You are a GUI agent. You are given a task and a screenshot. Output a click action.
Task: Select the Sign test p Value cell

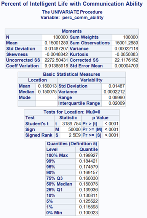[x=111, y=129]
